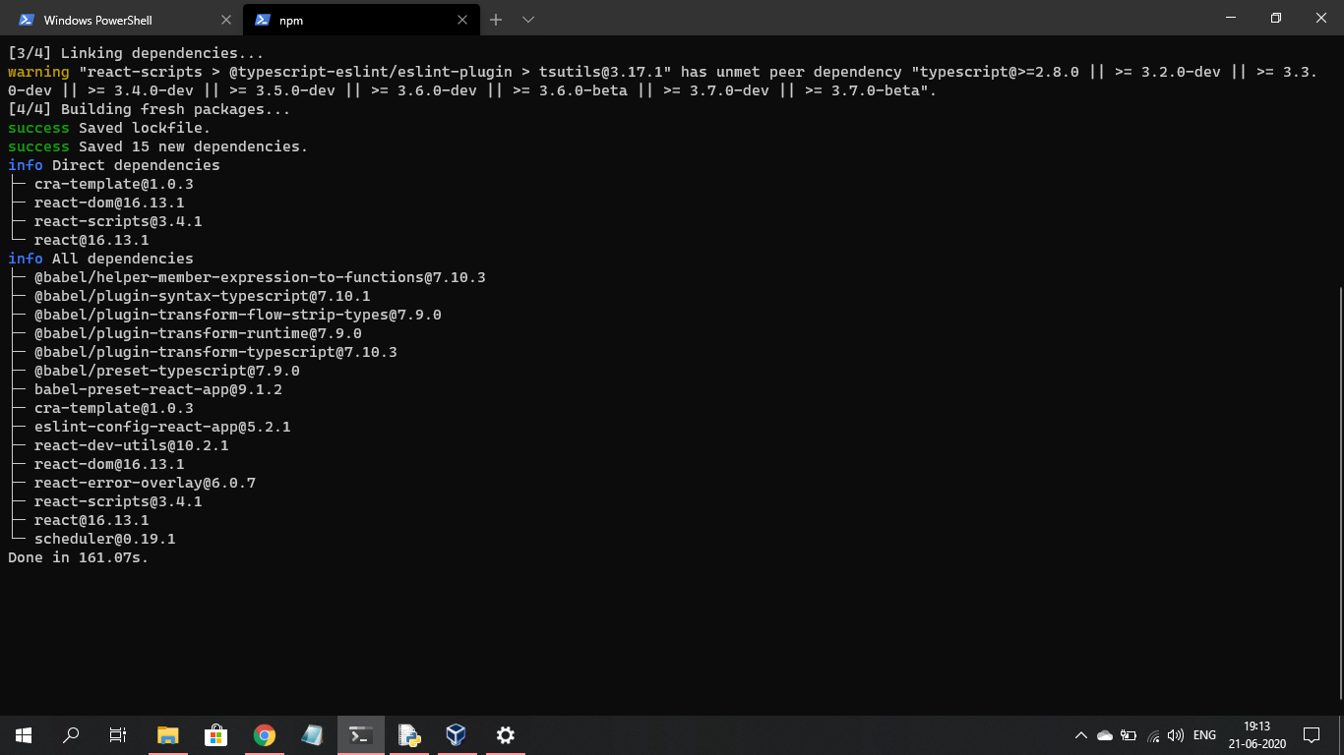Open Task View
This screenshot has height=755, width=1344.
[117, 734]
